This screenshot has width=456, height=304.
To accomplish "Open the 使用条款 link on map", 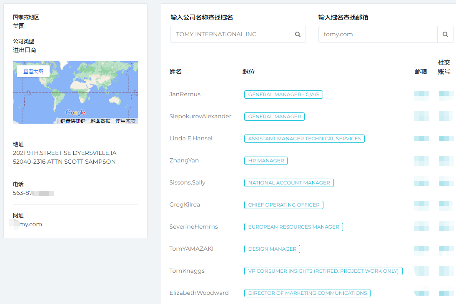I will (x=125, y=121).
